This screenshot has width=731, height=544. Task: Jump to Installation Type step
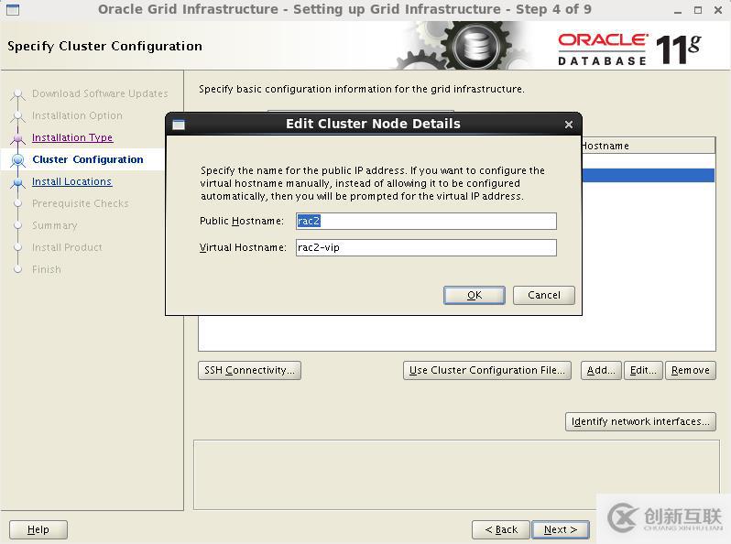[x=72, y=137]
